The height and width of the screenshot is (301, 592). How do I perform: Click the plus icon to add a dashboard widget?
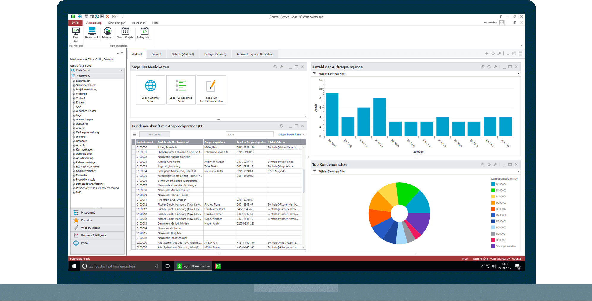pos(486,54)
